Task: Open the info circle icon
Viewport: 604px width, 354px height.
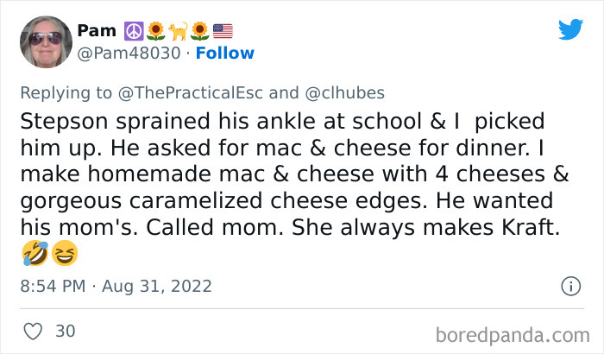Action: coord(570,286)
